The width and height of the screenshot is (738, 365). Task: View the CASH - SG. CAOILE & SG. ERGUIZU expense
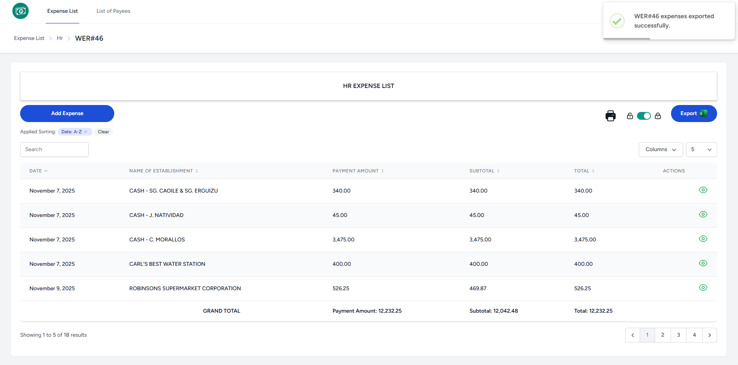(703, 190)
